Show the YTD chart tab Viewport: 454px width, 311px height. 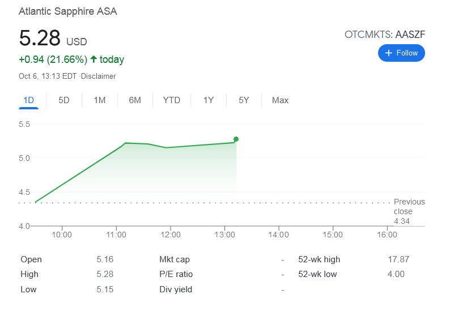click(171, 100)
